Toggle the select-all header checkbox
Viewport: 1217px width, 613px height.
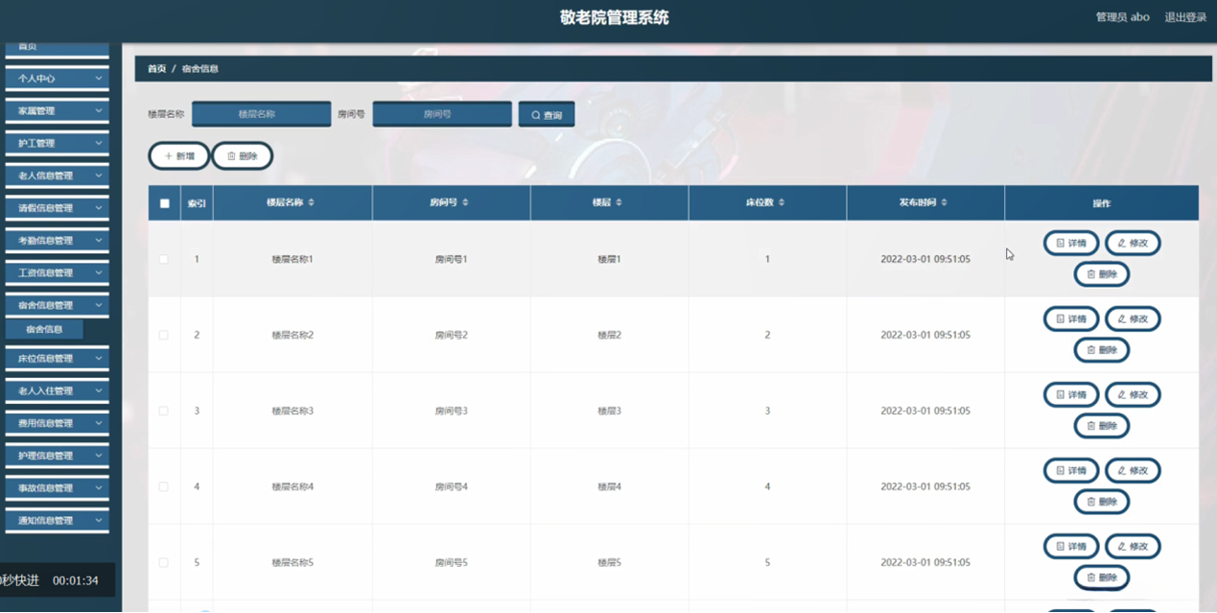coord(165,203)
